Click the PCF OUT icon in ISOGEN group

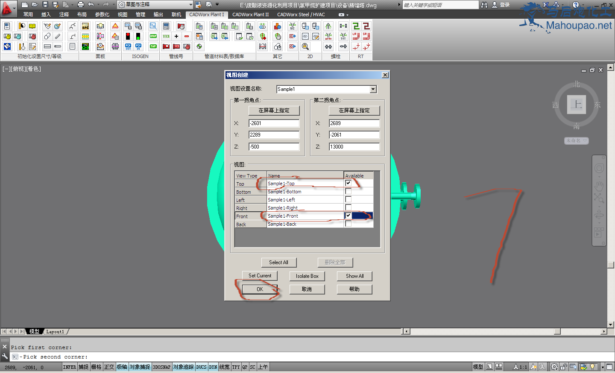(128, 47)
